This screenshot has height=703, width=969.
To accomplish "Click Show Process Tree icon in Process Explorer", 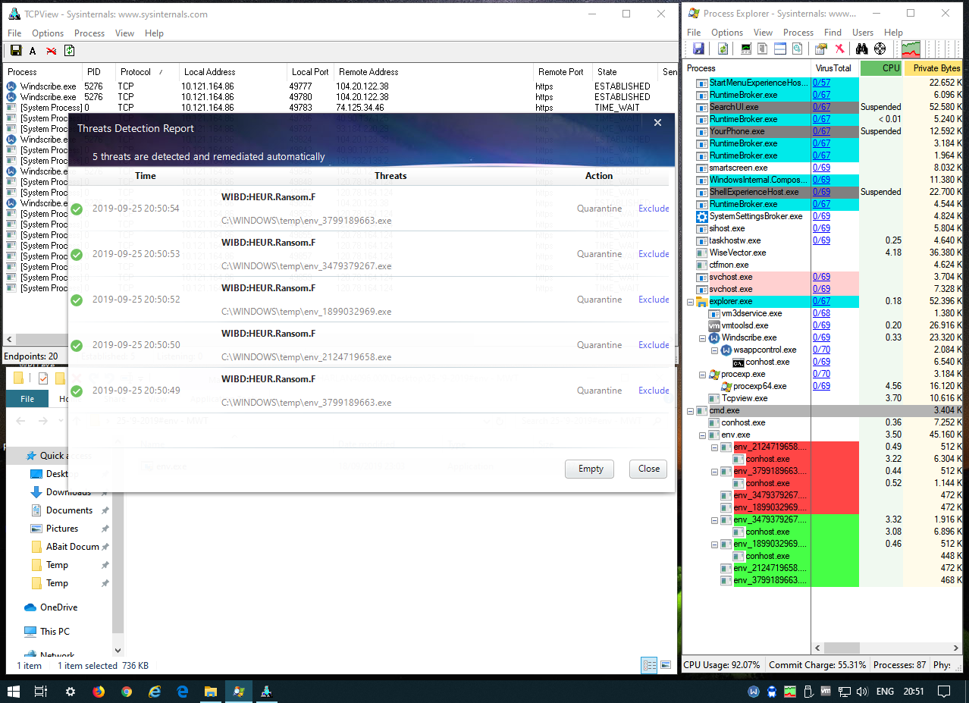I will click(763, 49).
